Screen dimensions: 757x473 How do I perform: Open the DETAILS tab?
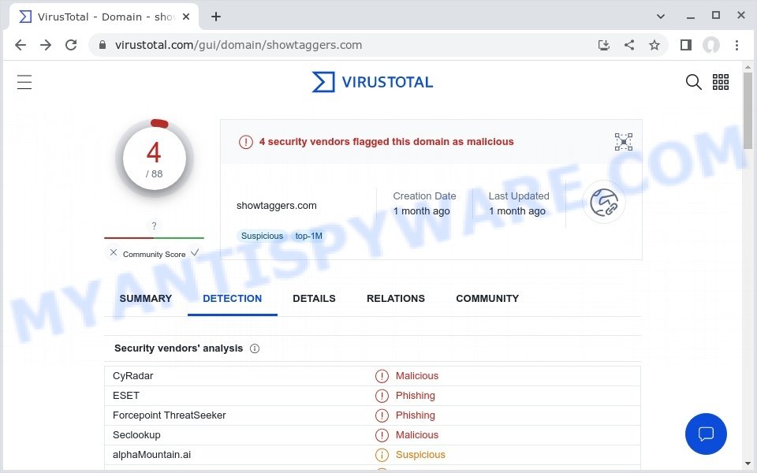pos(314,299)
